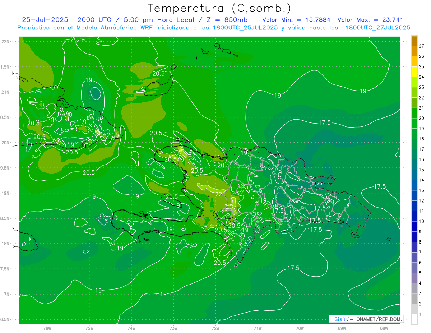The height and width of the screenshot is (333, 431).
Task: Click color scale label "10"
Action: coord(422,221)
